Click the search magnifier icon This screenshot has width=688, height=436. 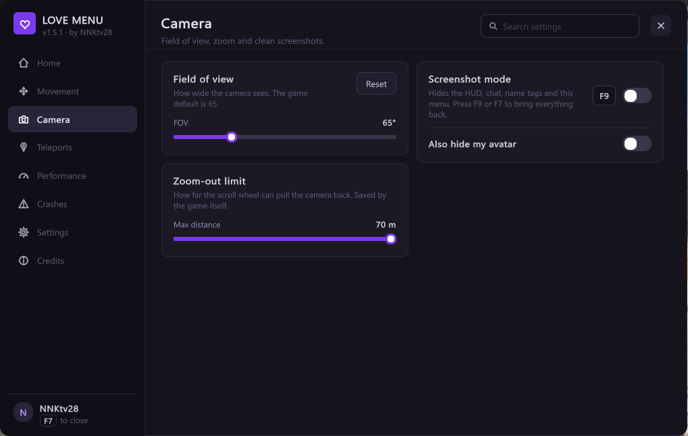pyautogui.click(x=493, y=26)
